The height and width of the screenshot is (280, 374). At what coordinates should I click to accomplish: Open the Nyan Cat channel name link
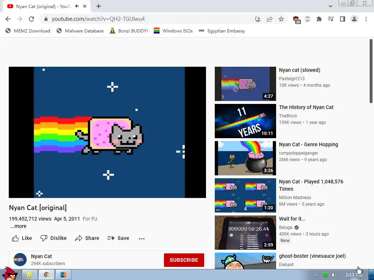click(41, 256)
